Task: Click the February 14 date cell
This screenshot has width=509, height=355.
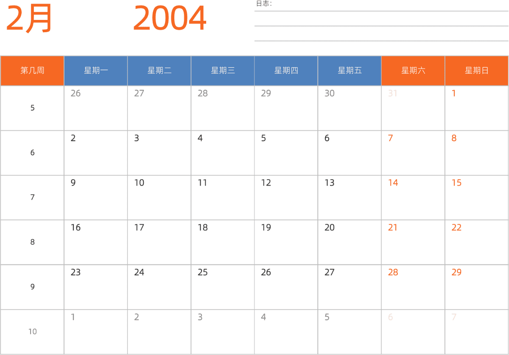Action: (413, 197)
